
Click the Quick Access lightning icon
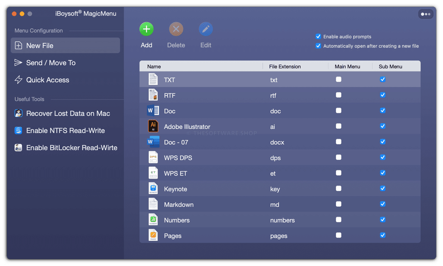click(x=18, y=80)
